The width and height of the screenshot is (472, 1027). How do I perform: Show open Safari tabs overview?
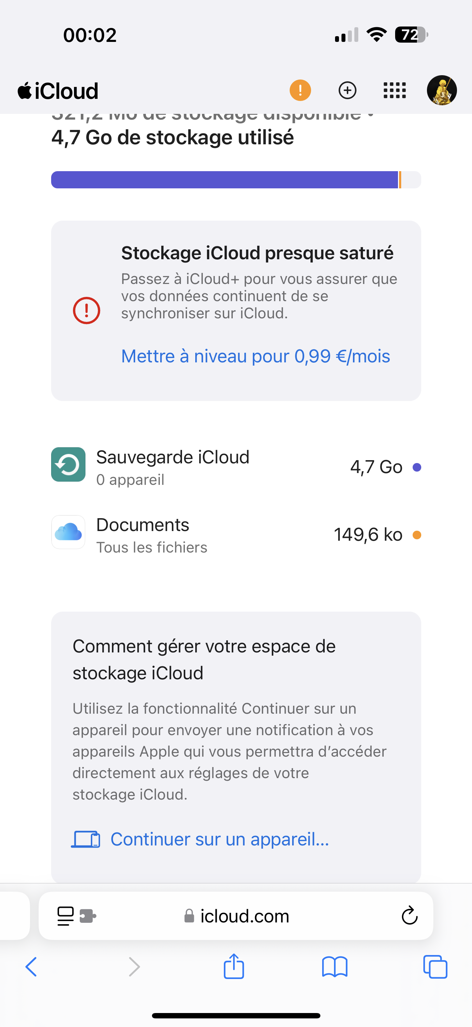pos(435,967)
